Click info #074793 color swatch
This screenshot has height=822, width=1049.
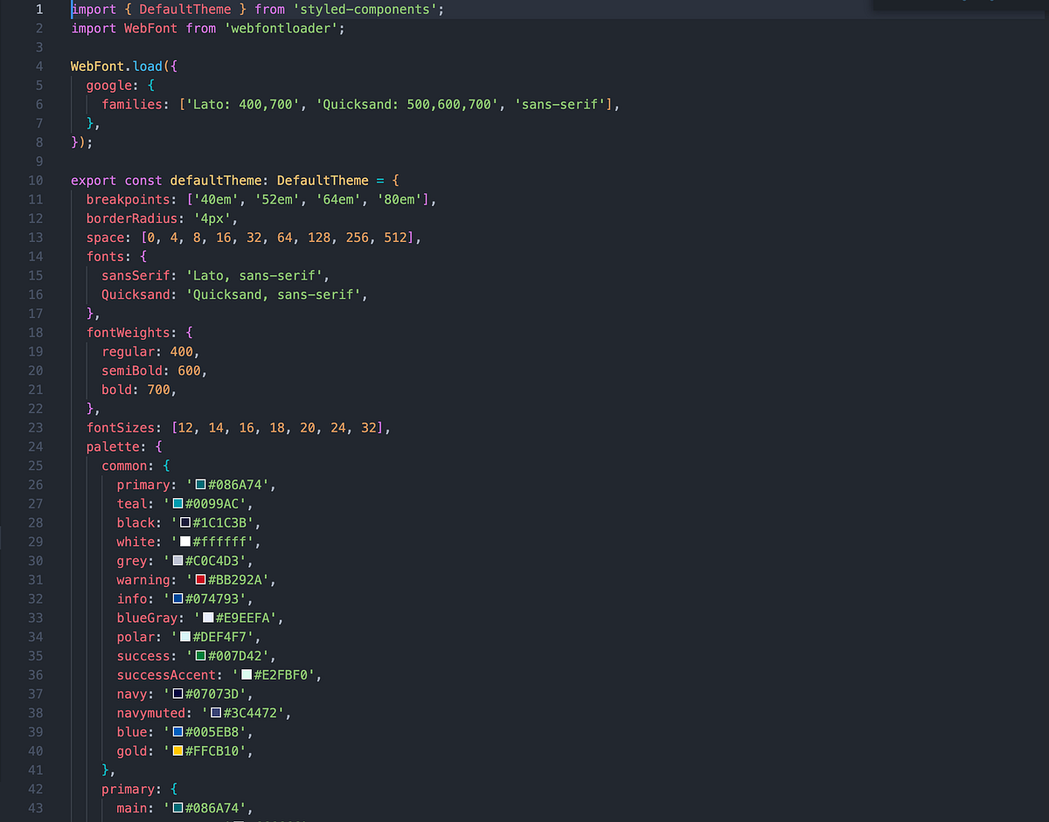(x=177, y=599)
